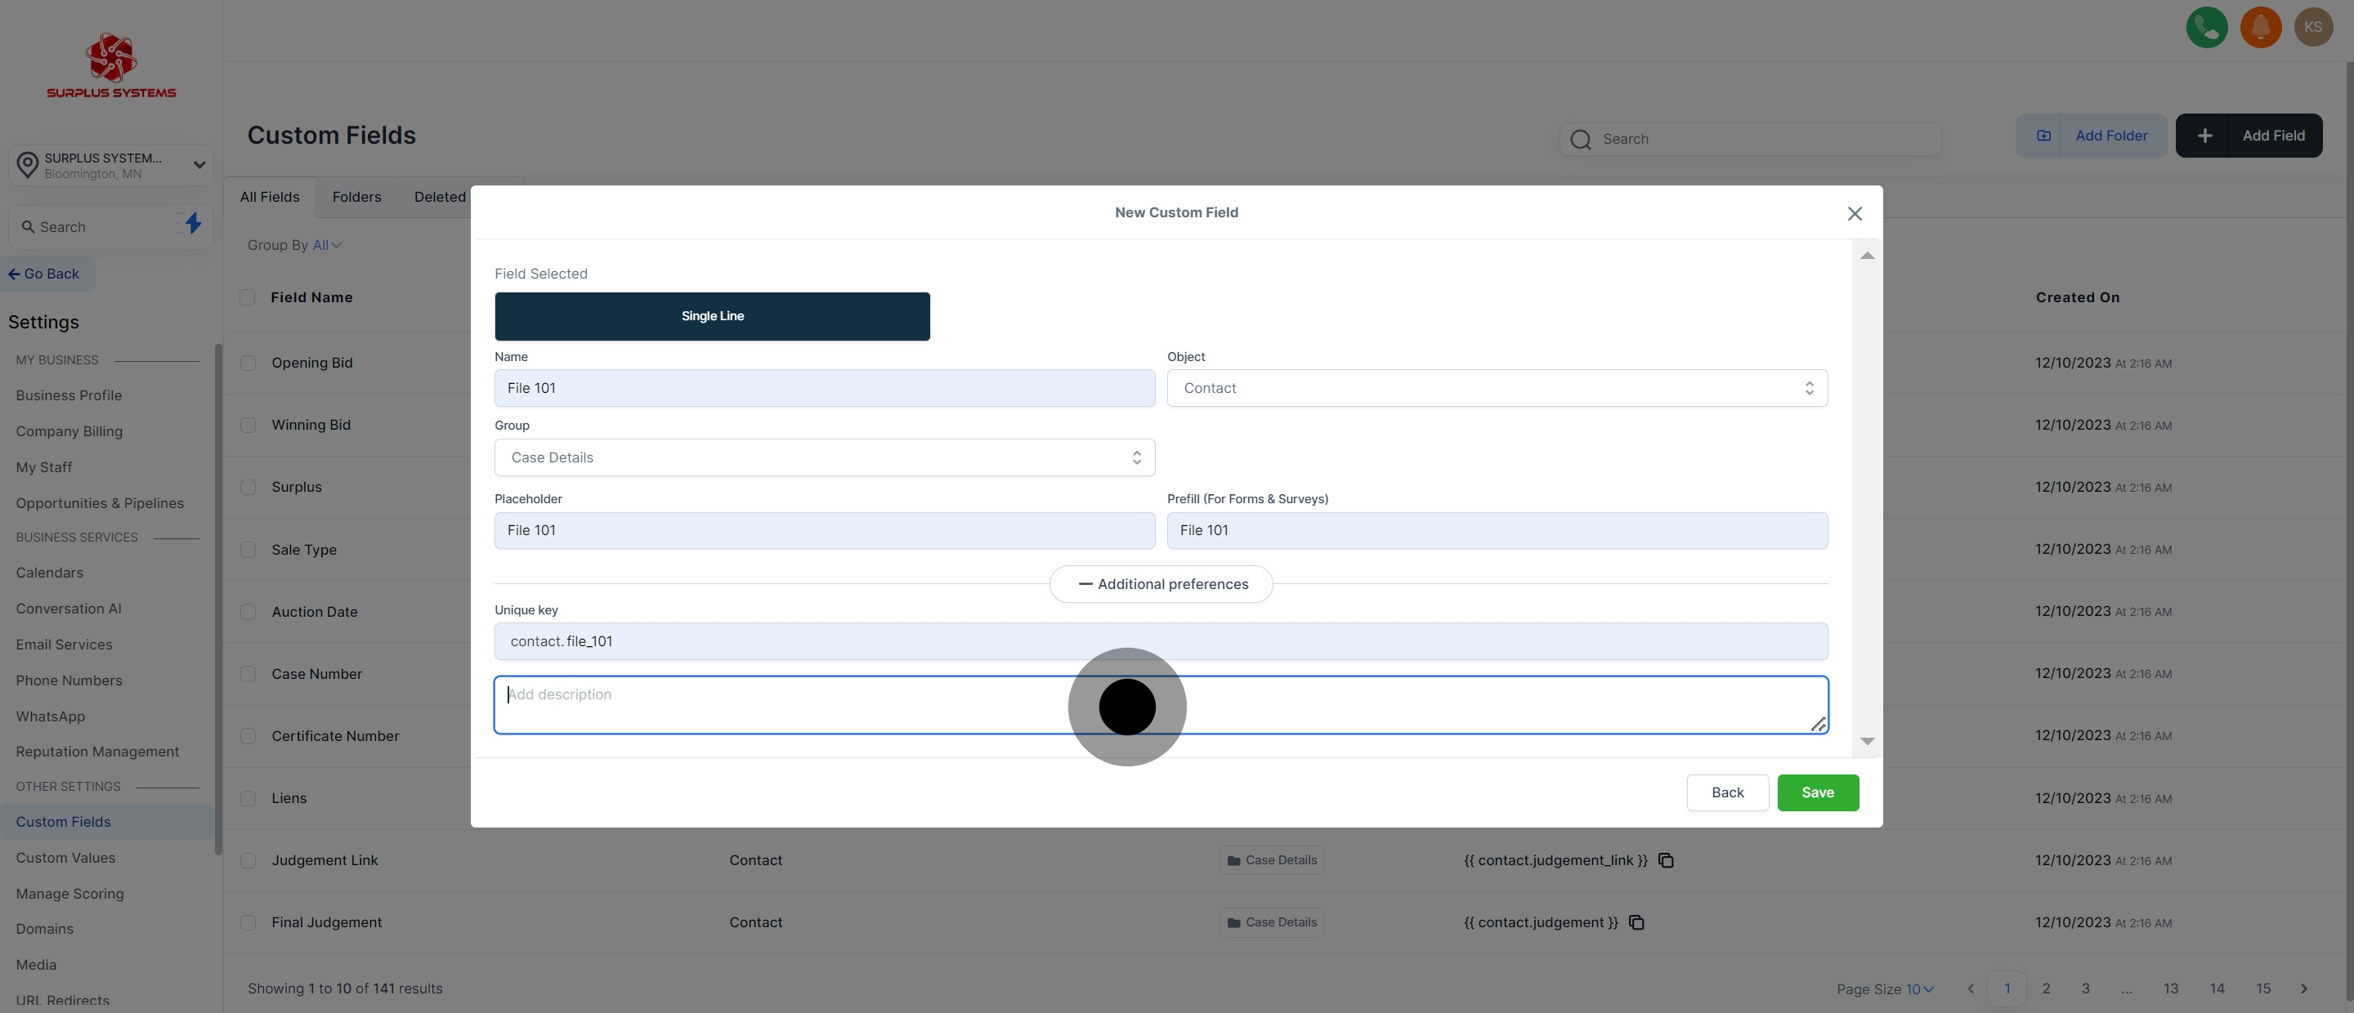Collapse the Additional preferences section
This screenshot has width=2354, height=1013.
tap(1161, 585)
